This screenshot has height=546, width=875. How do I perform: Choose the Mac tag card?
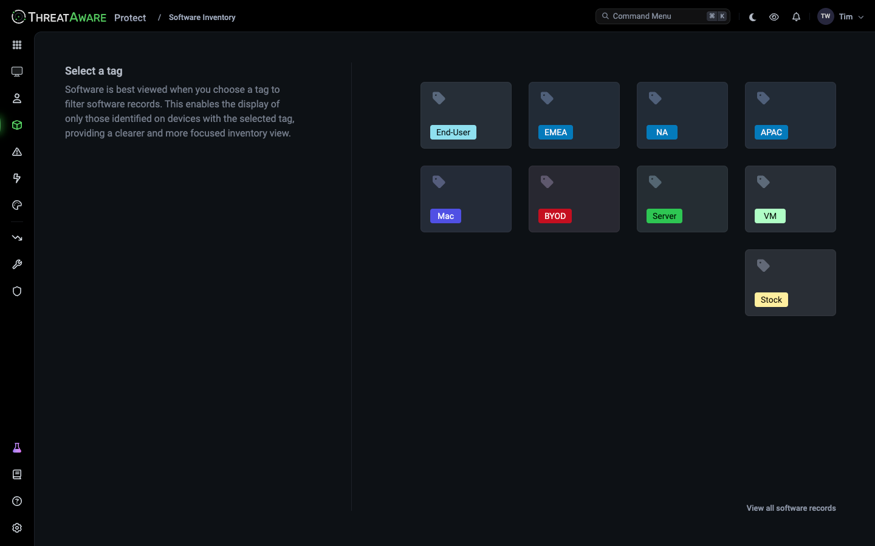point(466,199)
